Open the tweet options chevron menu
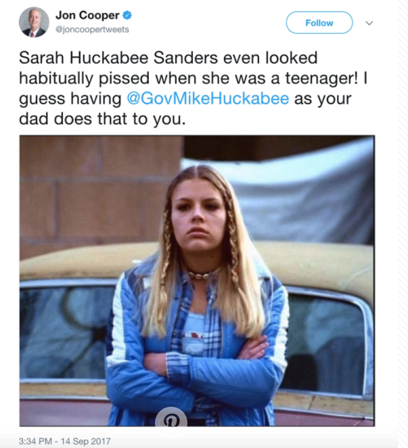408x448 pixels. (369, 23)
